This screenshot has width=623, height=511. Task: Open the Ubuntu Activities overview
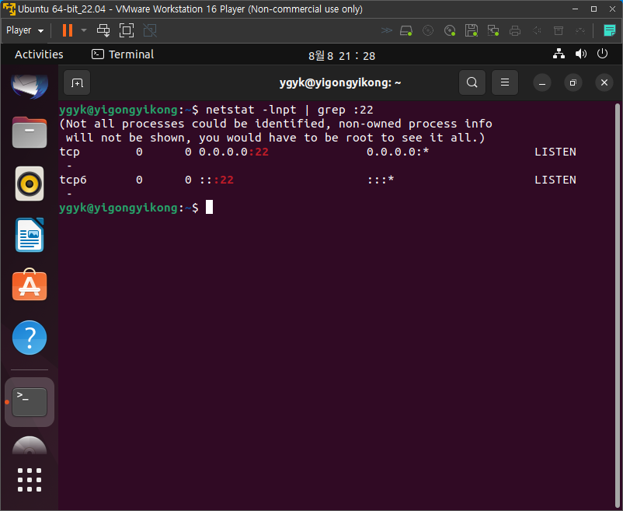coord(39,54)
